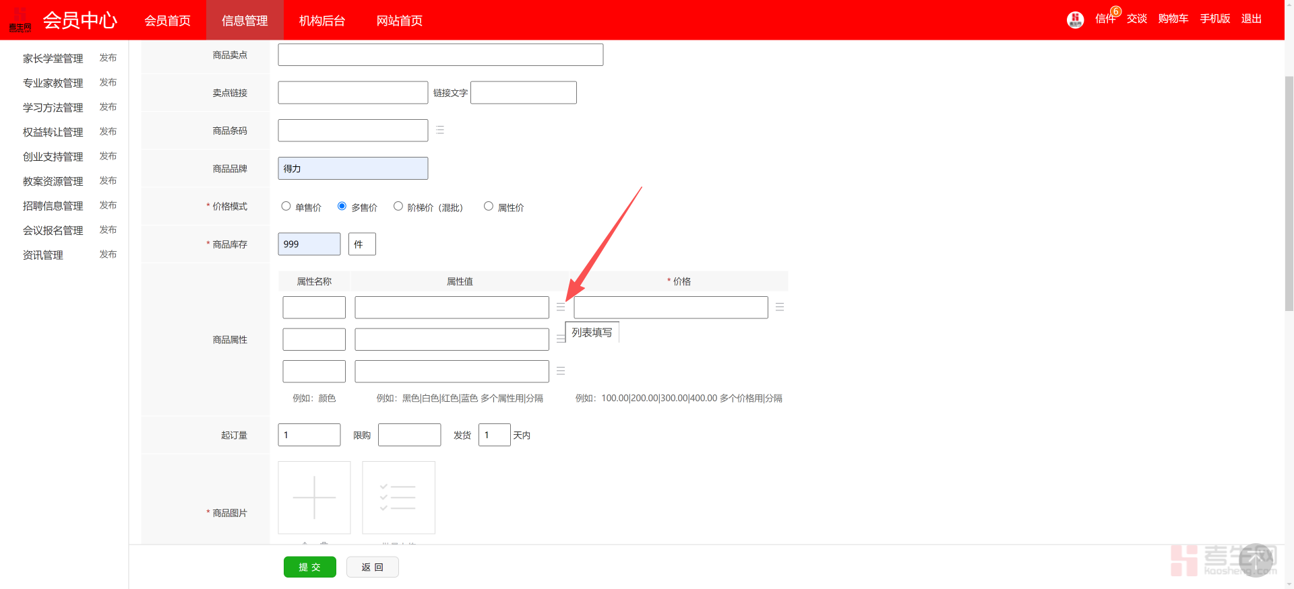Select the 单售价 price mode
This screenshot has height=589, width=1294.
[286, 206]
